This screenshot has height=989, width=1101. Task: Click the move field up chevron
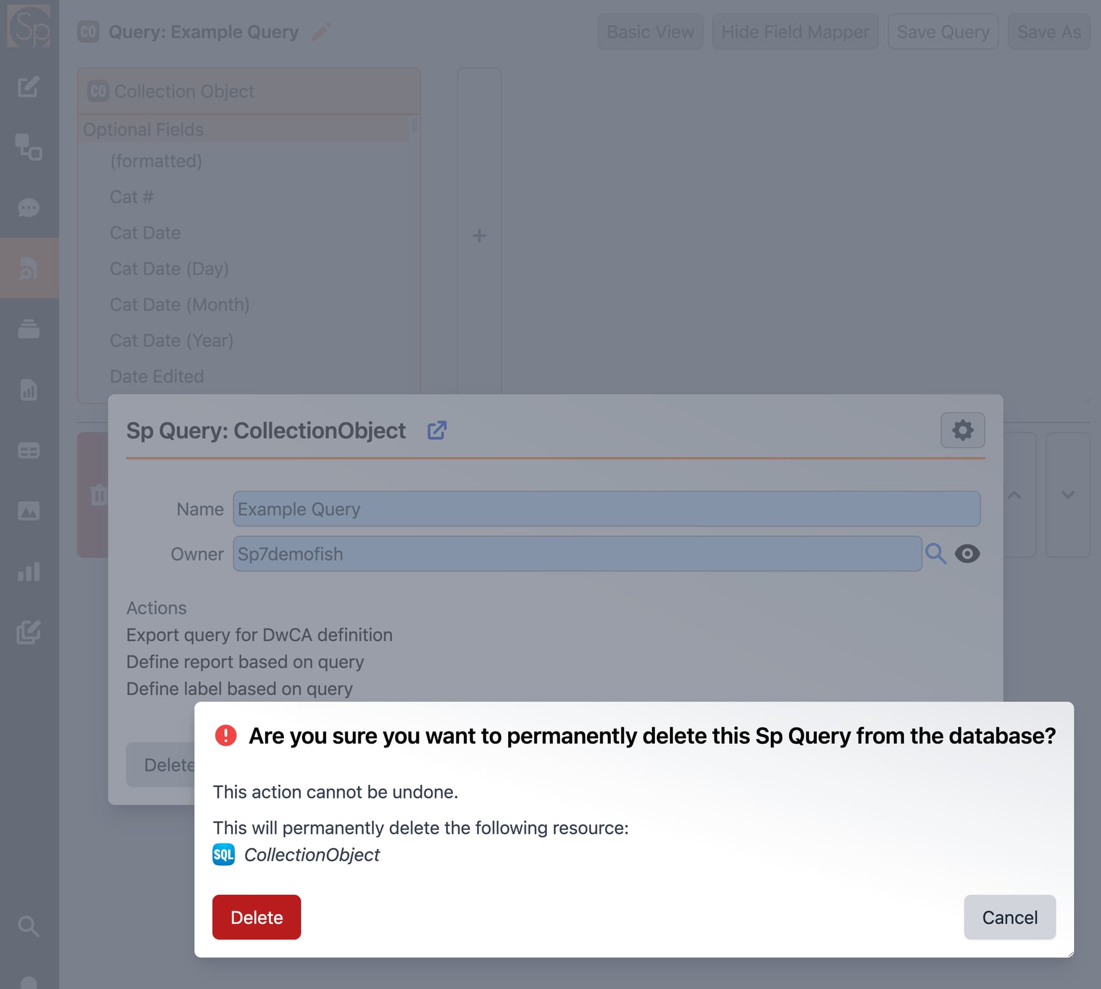[x=1014, y=494]
